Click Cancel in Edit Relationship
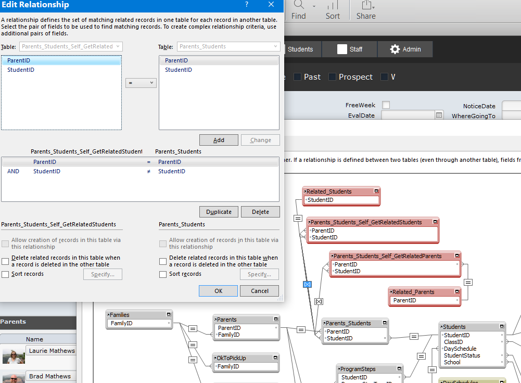This screenshot has width=521, height=383. click(260, 291)
